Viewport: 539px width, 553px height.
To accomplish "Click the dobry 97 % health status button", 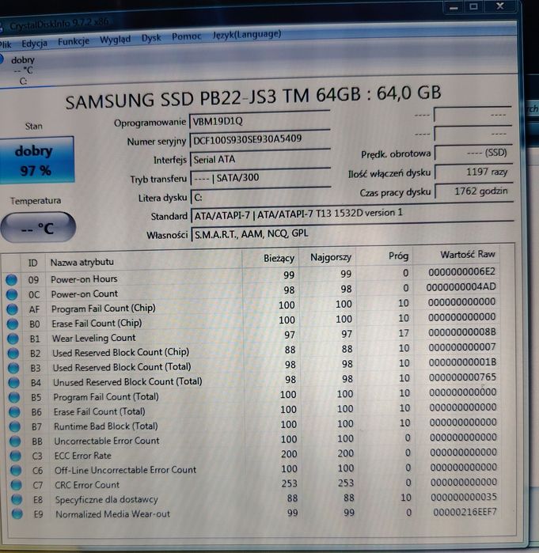I will coord(36,161).
